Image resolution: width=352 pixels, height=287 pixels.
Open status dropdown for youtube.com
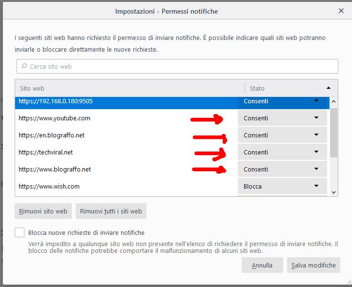(282, 118)
